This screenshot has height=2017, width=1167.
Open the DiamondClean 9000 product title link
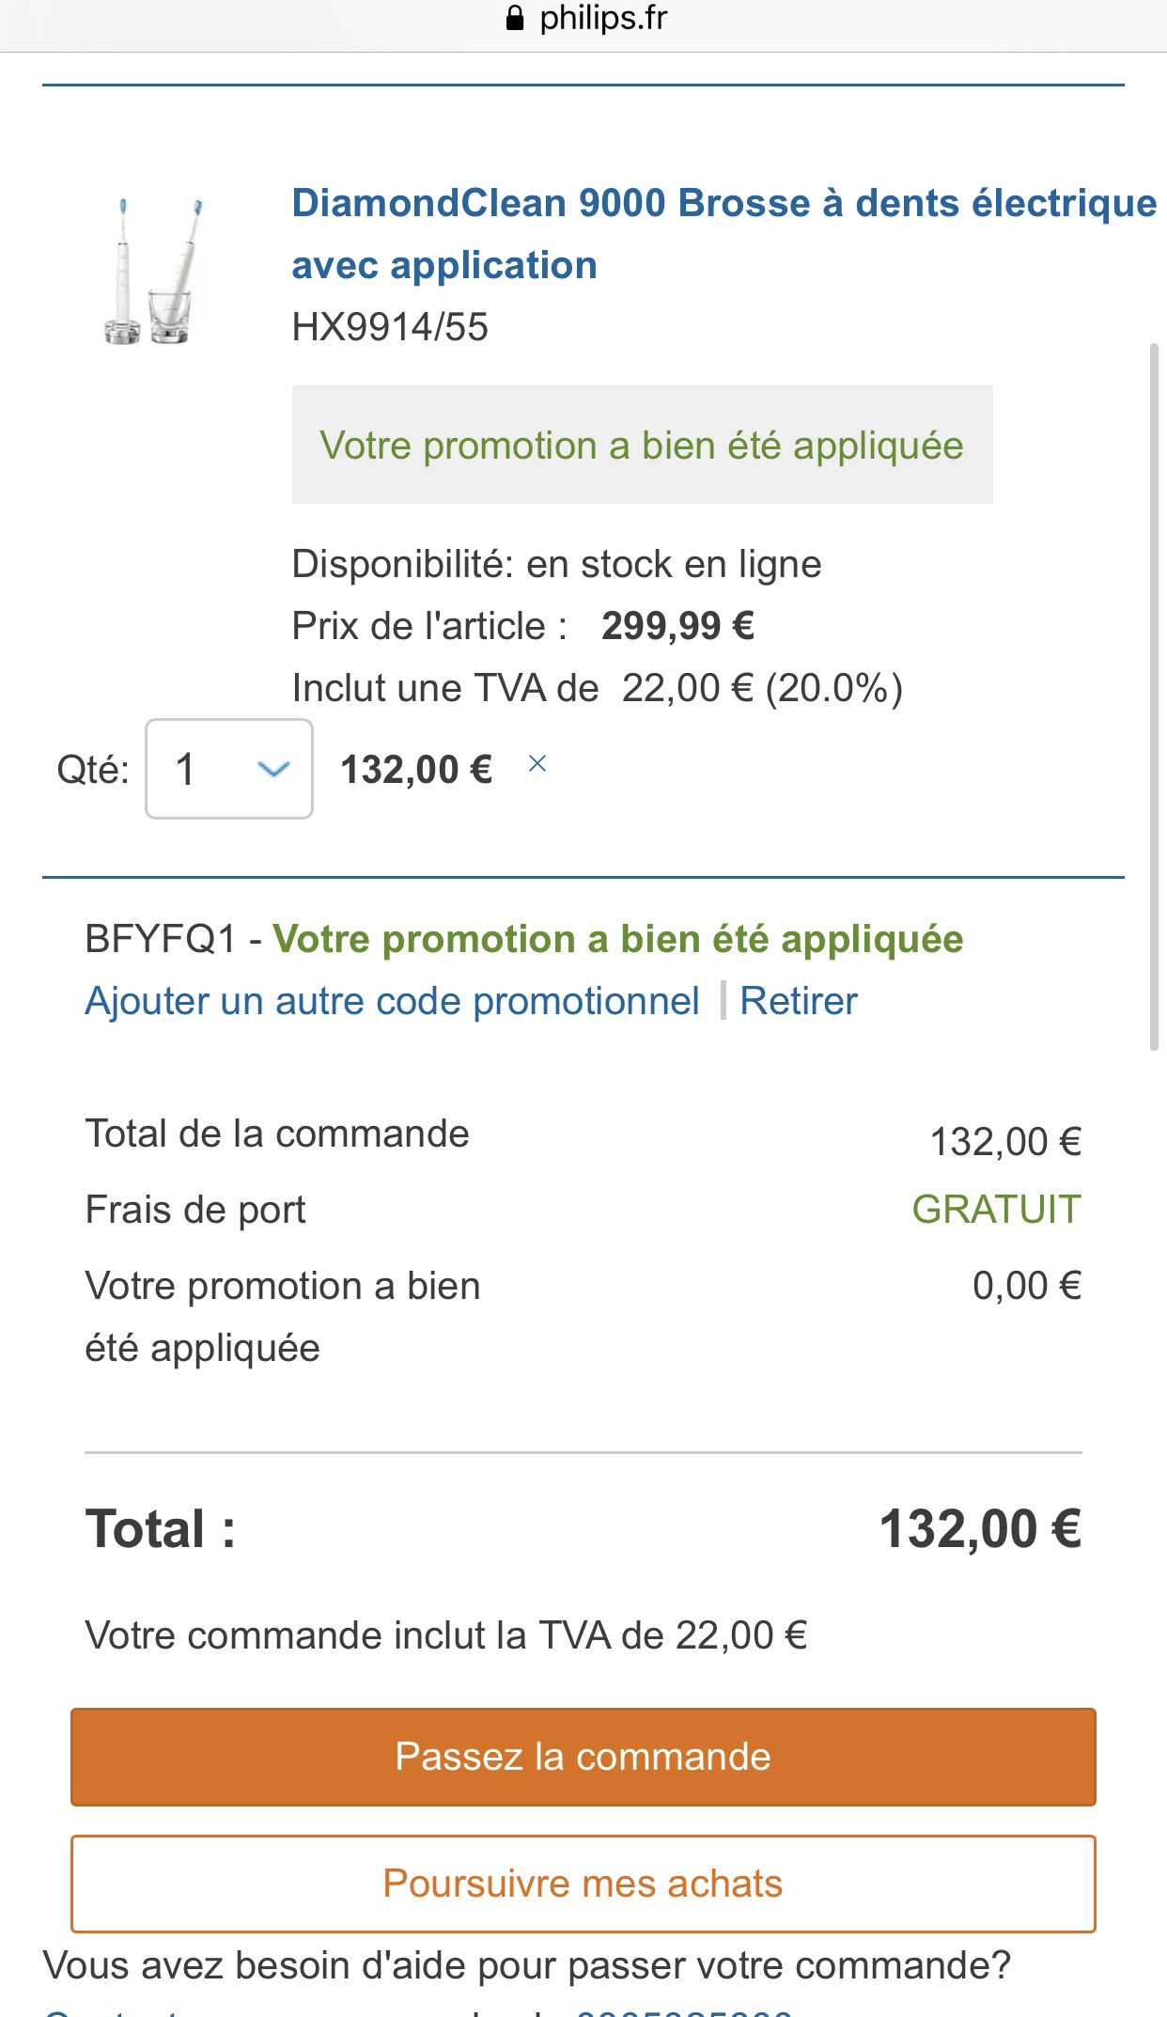coord(724,234)
